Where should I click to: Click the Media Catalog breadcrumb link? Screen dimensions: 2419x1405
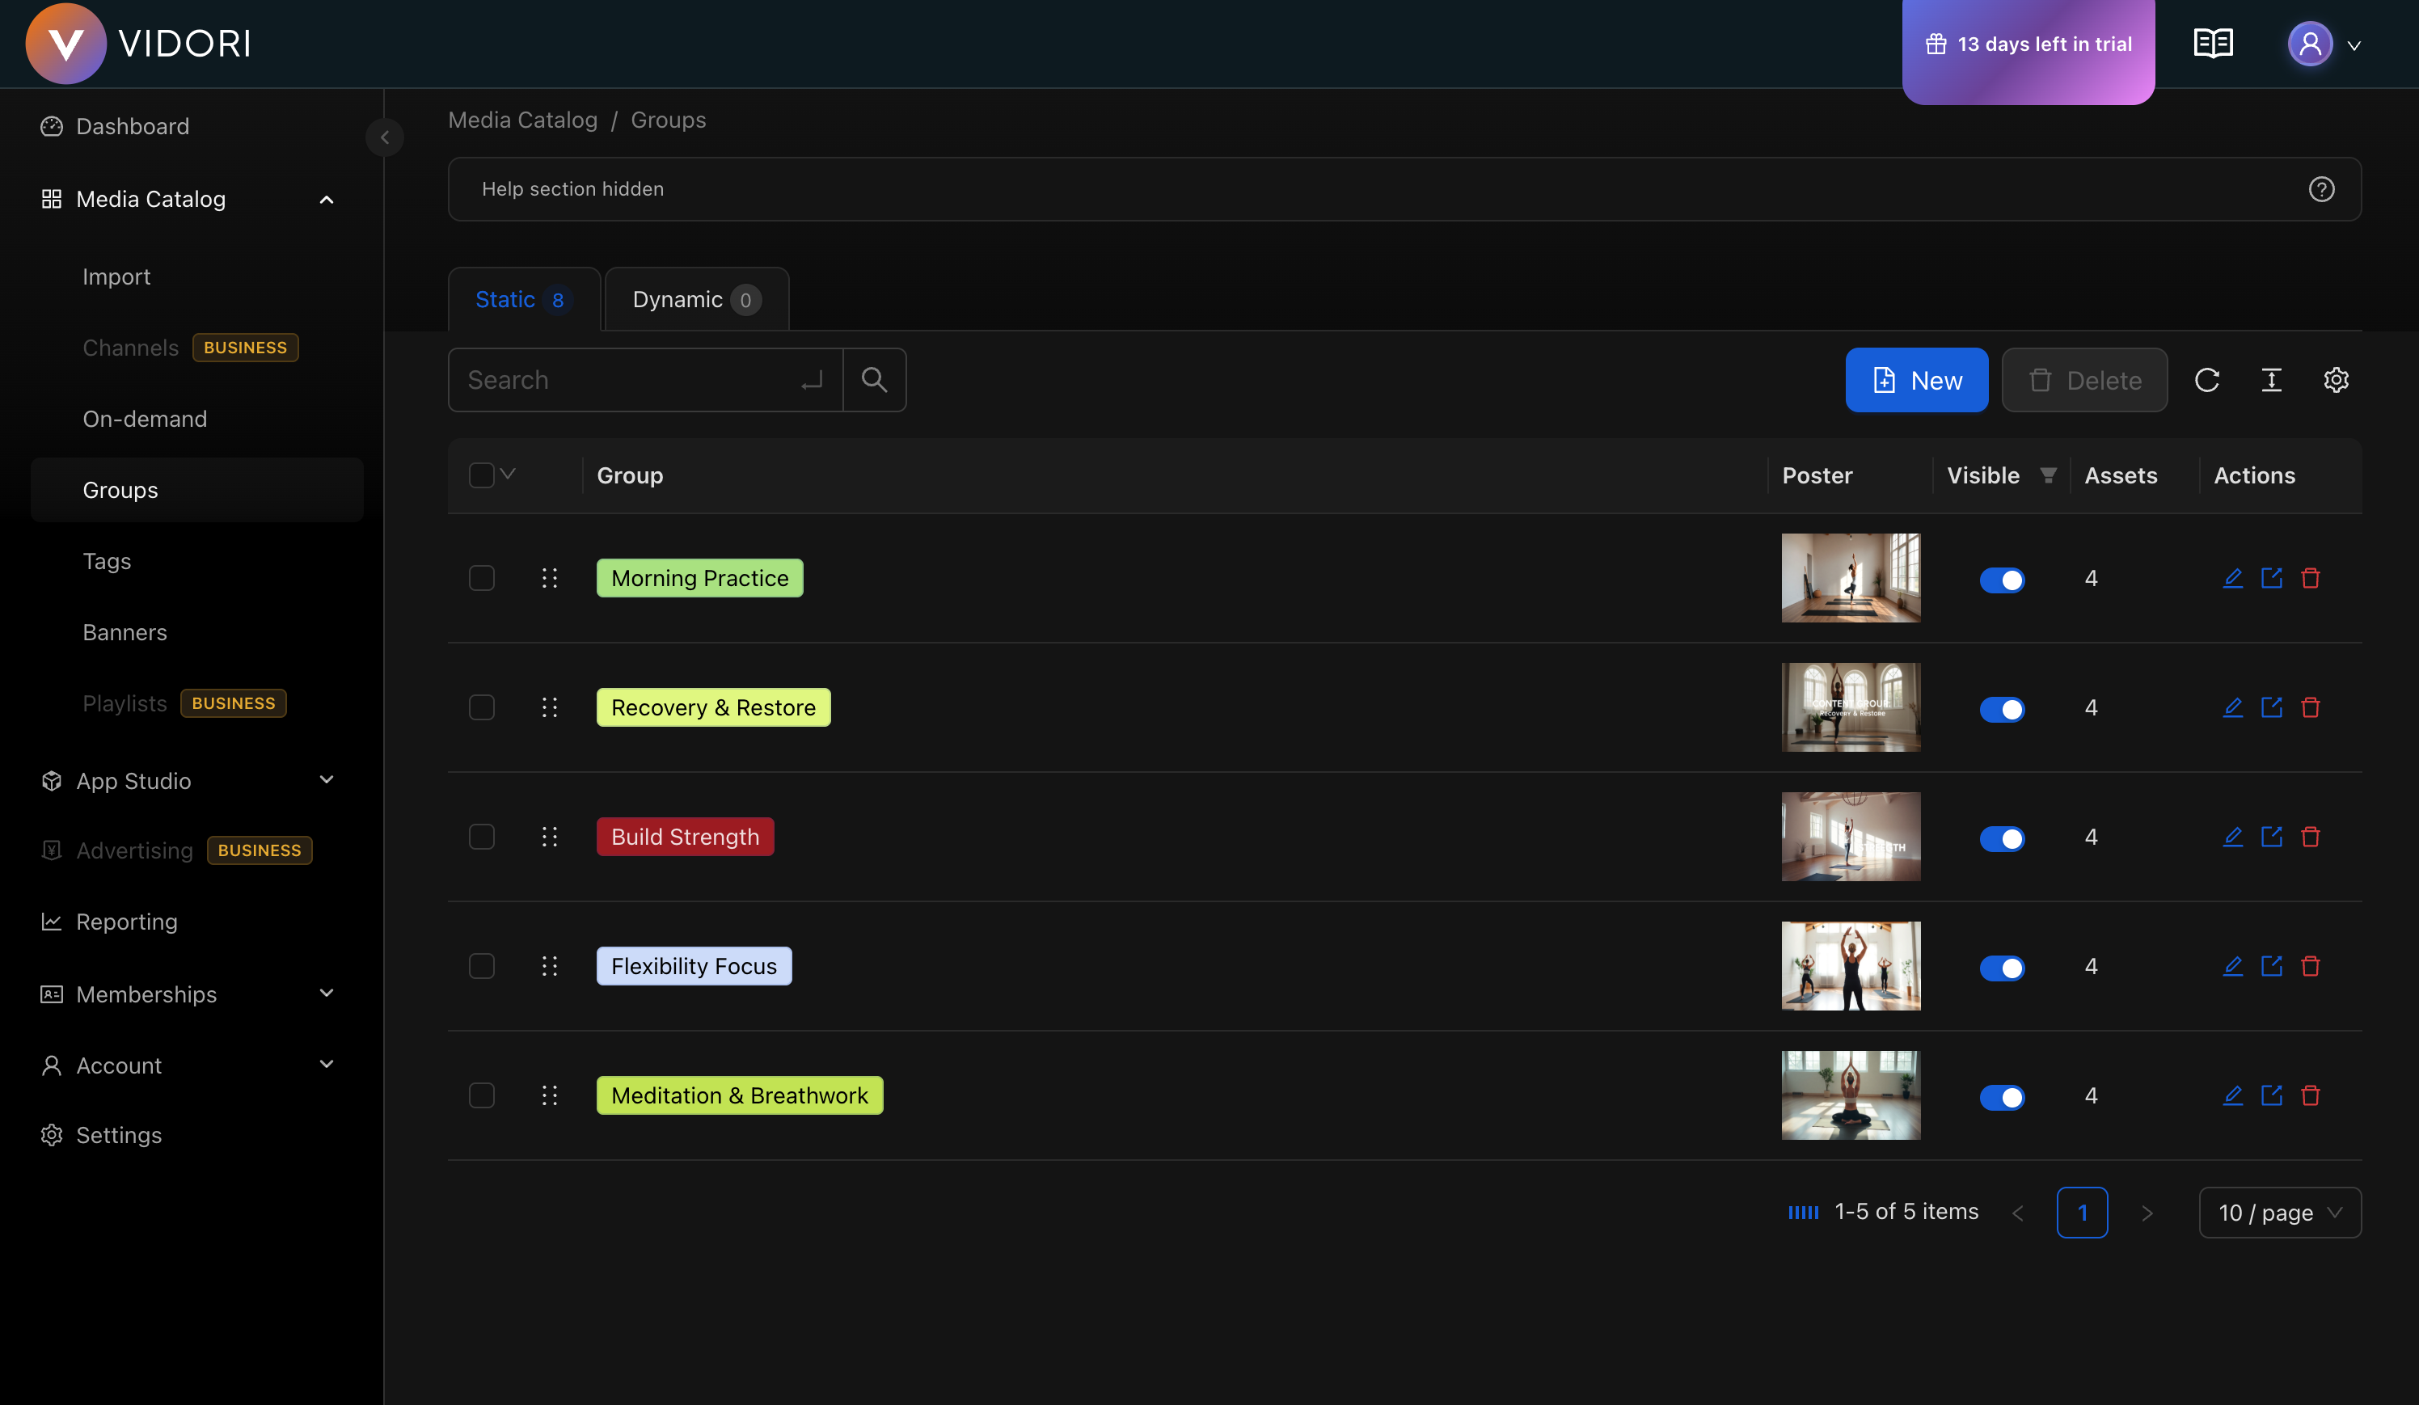(x=523, y=119)
